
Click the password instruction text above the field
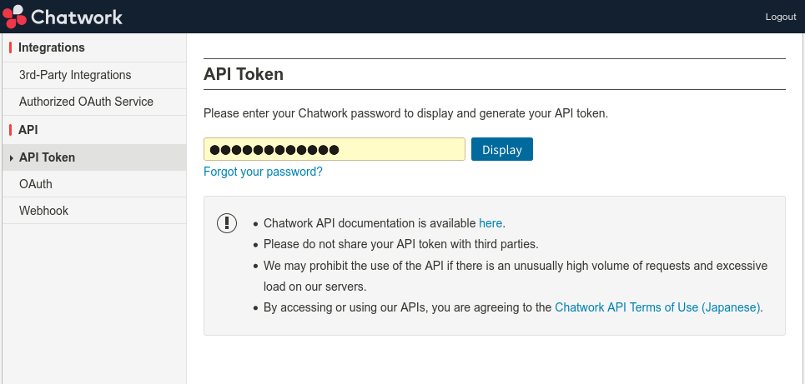pos(405,112)
